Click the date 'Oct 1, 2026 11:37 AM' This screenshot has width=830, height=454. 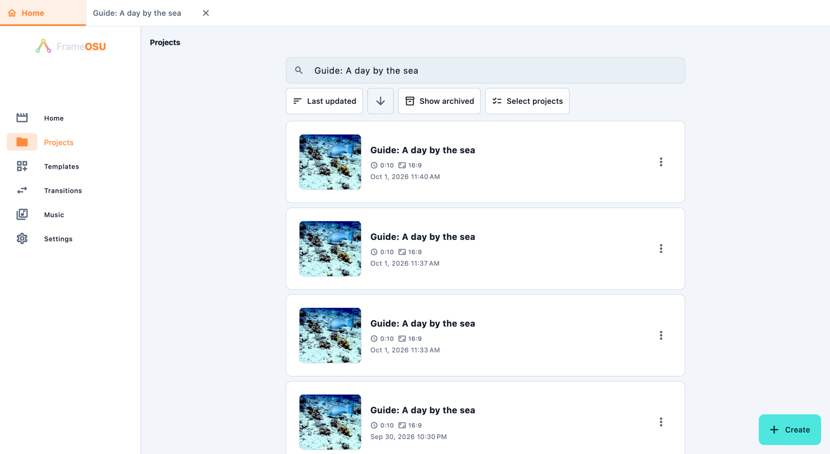(405, 264)
